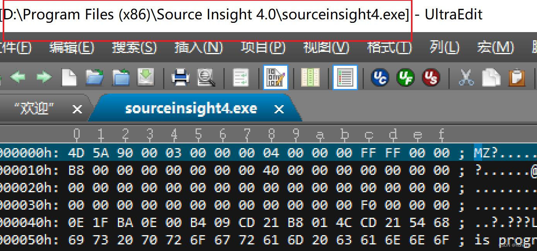Print the document using the printer icon
The image size is (537, 251).
tap(181, 77)
